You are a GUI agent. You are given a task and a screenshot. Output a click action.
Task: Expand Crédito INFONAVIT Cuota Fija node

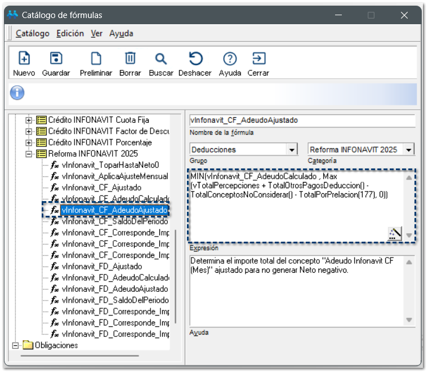click(x=29, y=120)
